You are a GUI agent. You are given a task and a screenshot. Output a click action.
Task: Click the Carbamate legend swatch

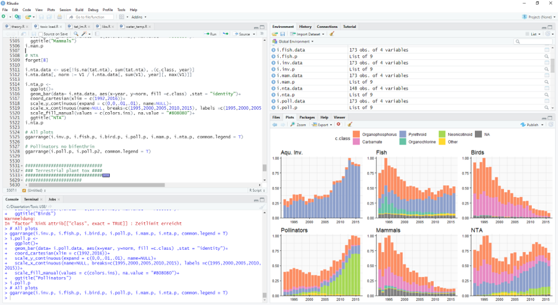click(356, 142)
